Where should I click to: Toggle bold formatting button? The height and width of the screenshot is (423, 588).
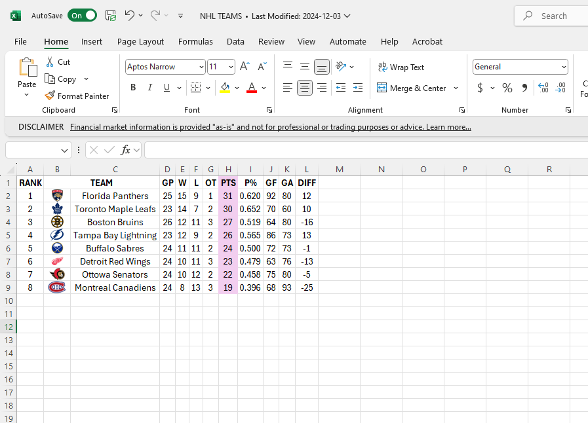point(133,88)
